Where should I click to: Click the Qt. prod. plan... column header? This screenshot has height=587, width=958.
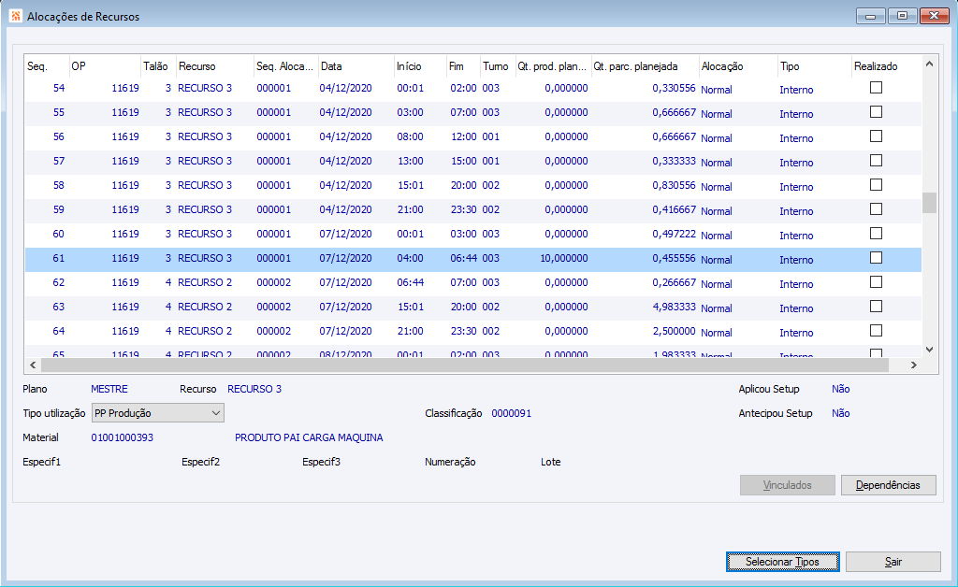coord(552,66)
